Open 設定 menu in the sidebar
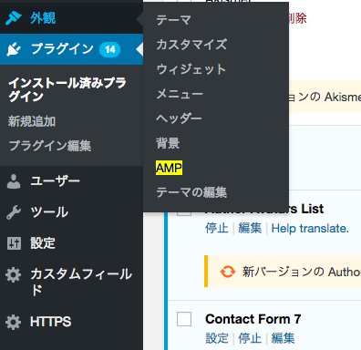 [x=43, y=243]
